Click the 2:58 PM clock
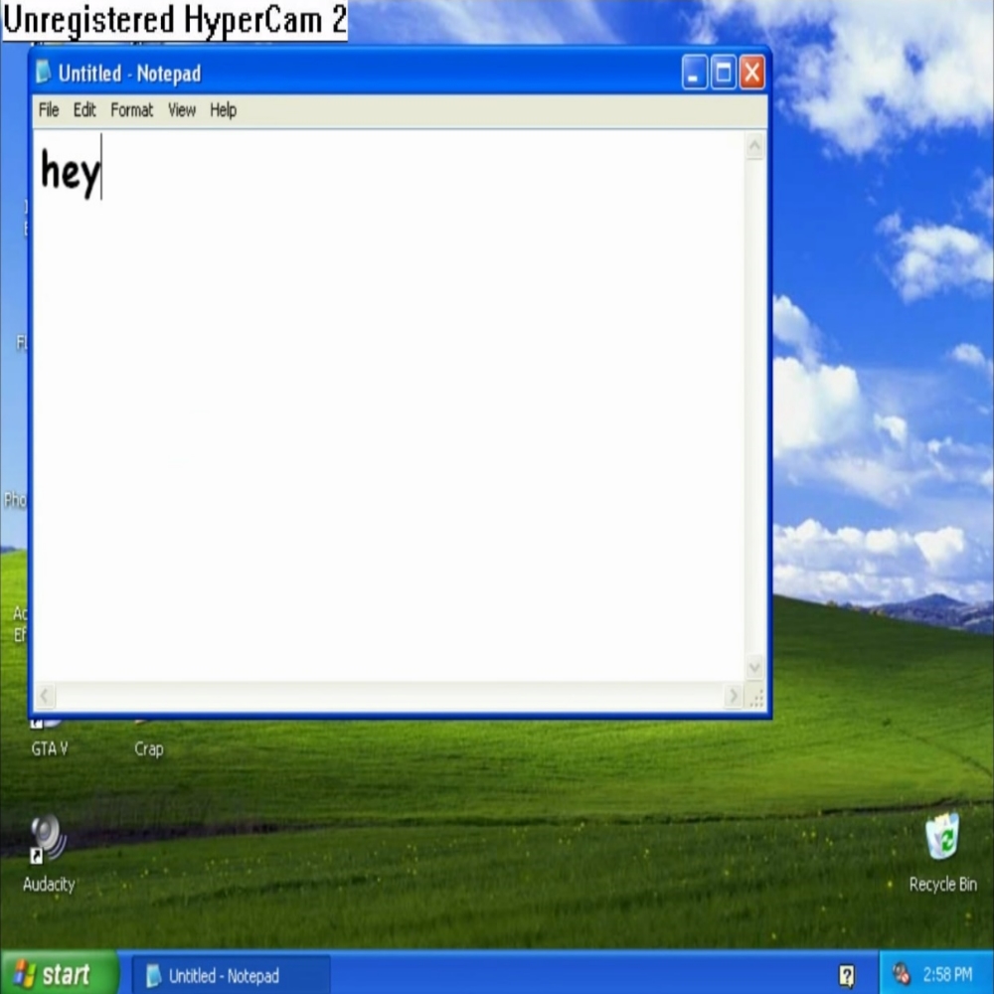The width and height of the screenshot is (994, 994). (947, 974)
